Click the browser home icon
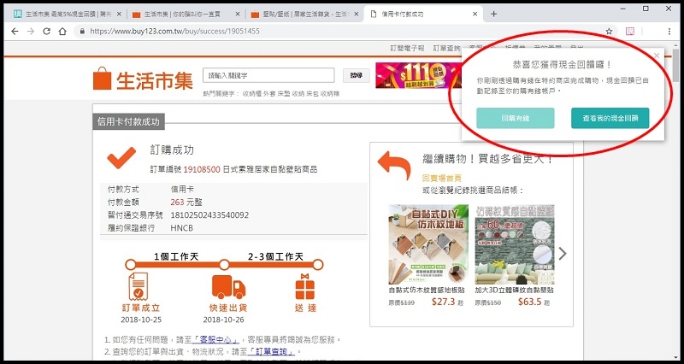Image resolution: width=684 pixels, height=364 pixels. coord(62,31)
